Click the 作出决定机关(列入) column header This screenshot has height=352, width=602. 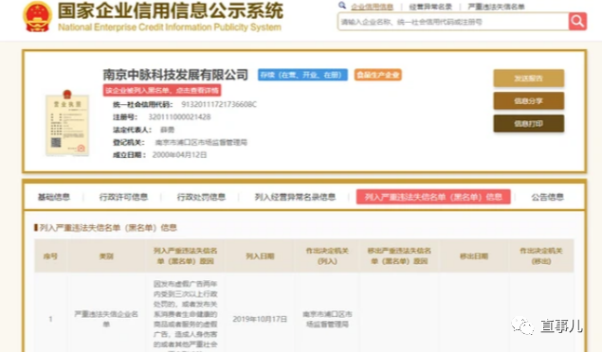[327, 255]
